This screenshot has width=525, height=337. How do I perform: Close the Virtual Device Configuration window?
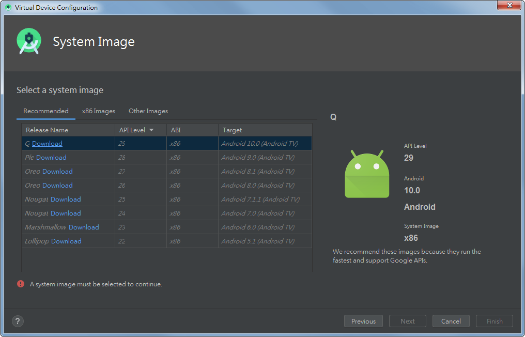click(509, 5)
